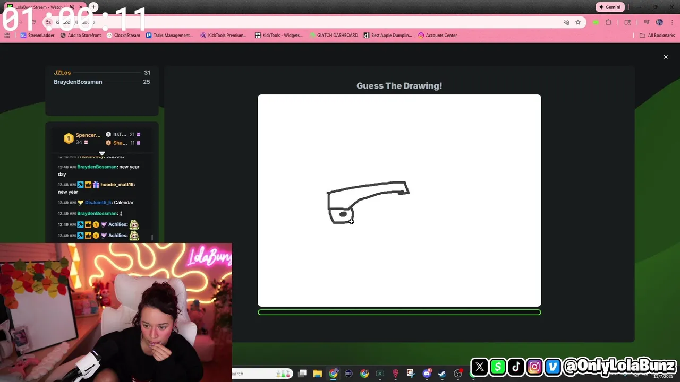This screenshot has width=680, height=382.
Task: Open Task View on the taskbar
Action: click(x=302, y=374)
